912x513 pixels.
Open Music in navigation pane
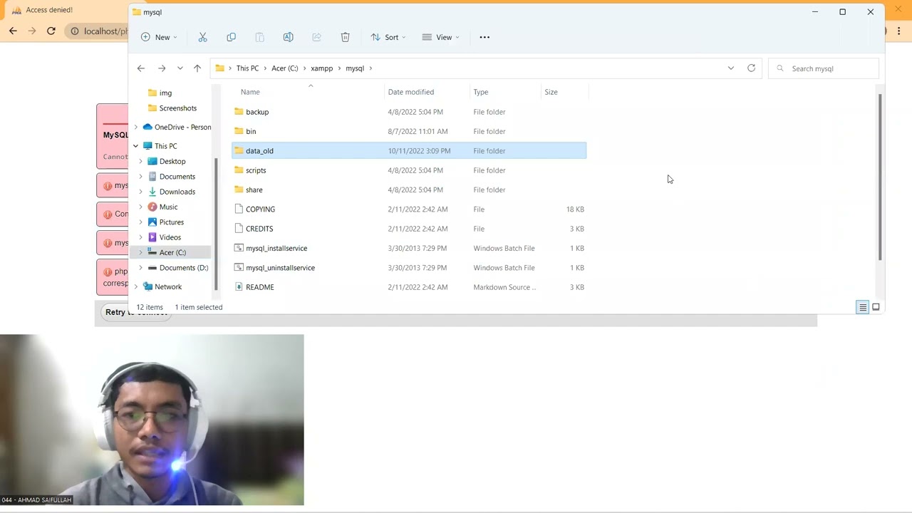pyautogui.click(x=168, y=207)
